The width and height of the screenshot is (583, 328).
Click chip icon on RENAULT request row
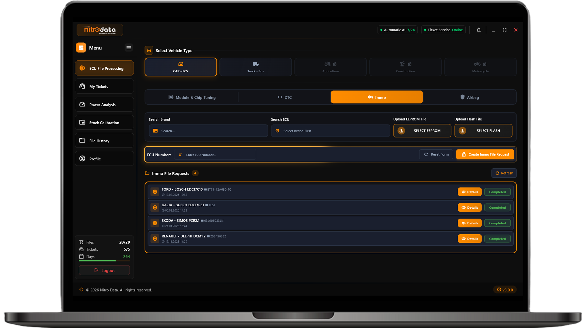155,239
